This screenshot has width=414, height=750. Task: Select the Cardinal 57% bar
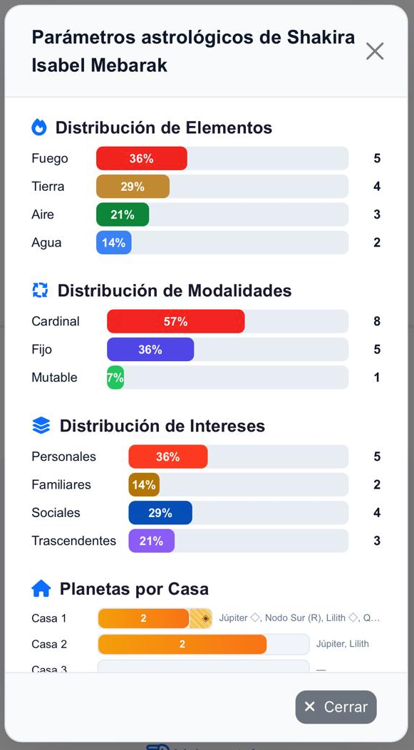[176, 321]
